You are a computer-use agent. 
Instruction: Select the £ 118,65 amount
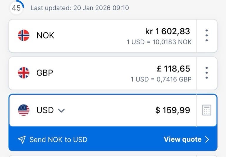pyautogui.click(x=173, y=69)
